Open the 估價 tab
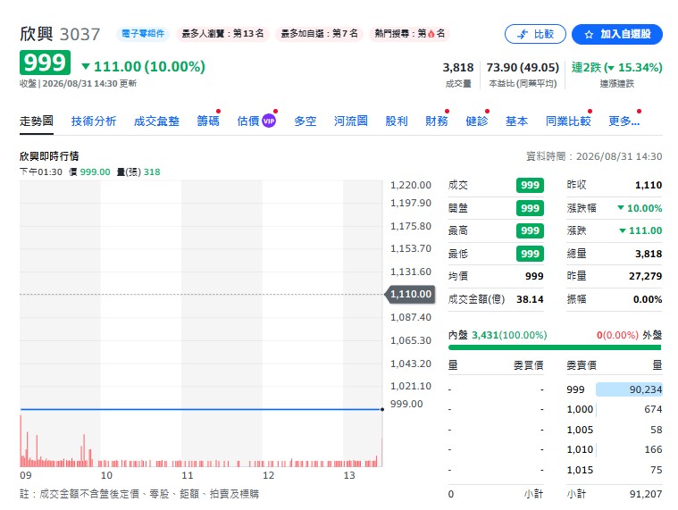Screen dimensions: 678x510 [x=248, y=121]
